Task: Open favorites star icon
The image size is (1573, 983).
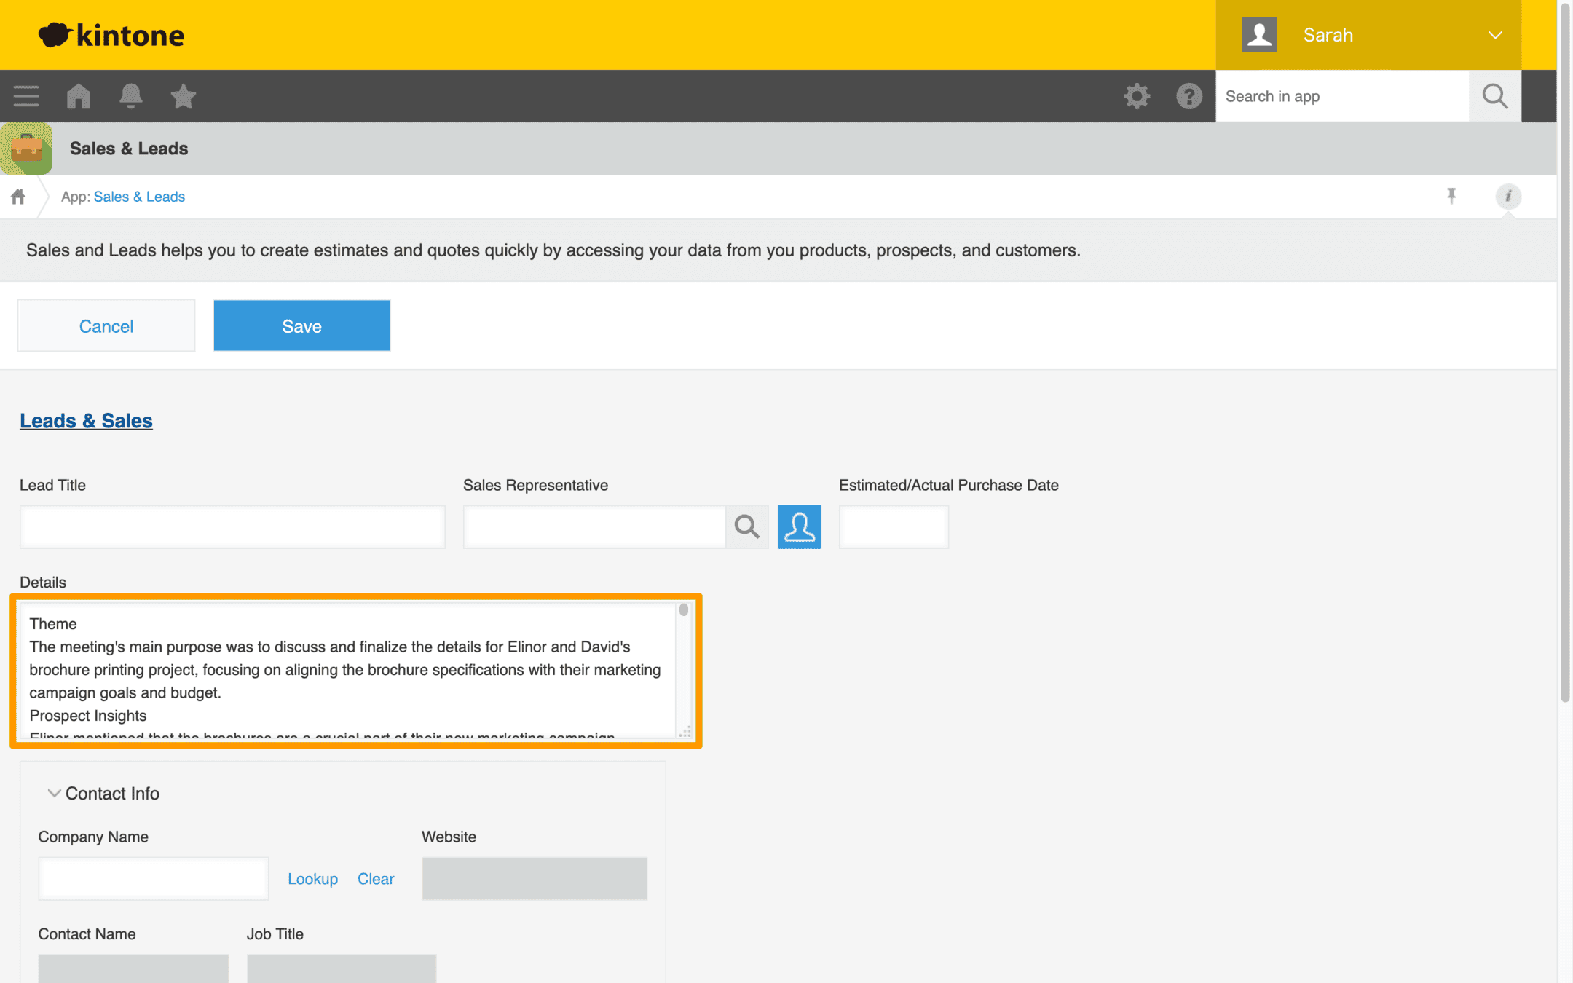Action: pyautogui.click(x=184, y=96)
